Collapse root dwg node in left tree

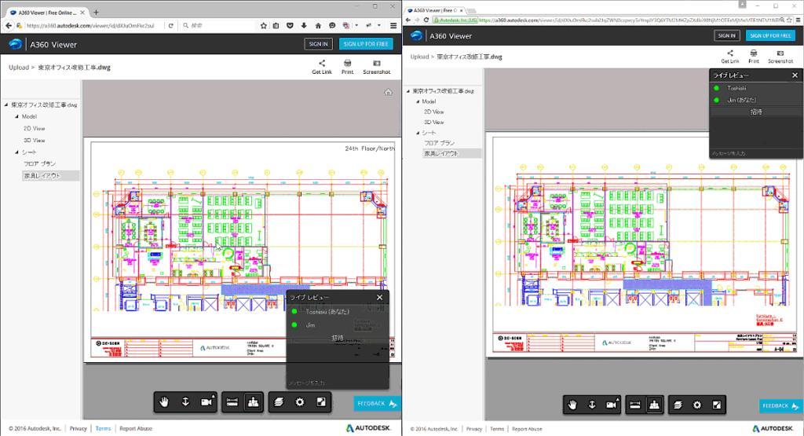6,104
